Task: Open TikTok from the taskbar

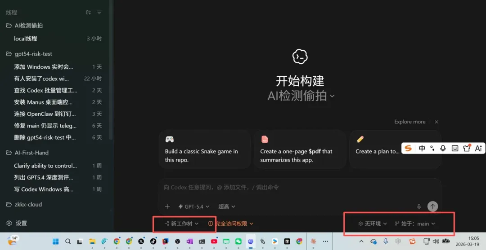Action: 153,241
